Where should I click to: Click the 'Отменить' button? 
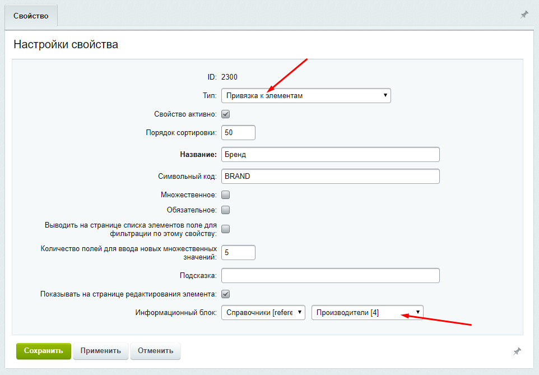[x=155, y=351]
